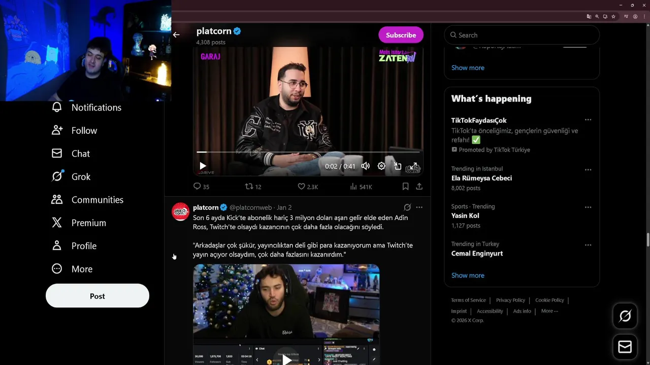The width and height of the screenshot is (650, 365).
Task: Open more options for TikTokFaydasıÇok trend
Action: coord(588,120)
